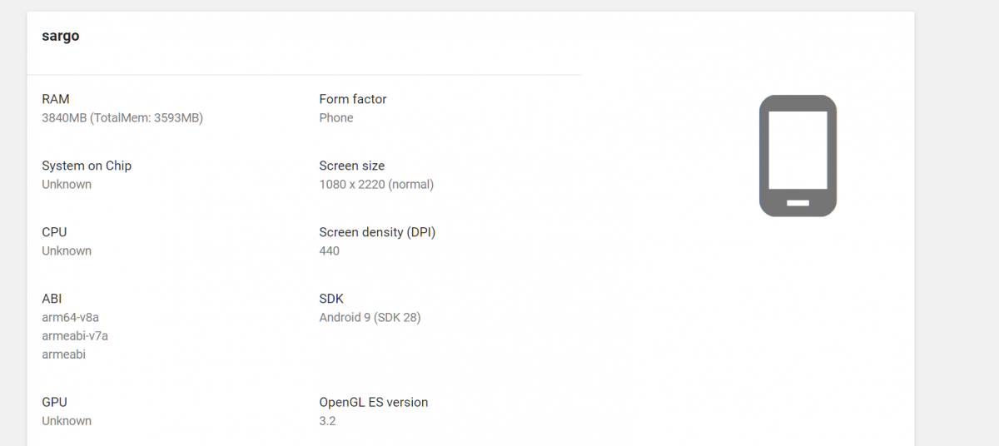999x446 pixels.
Task: Click the CPU label
Action: click(x=54, y=232)
